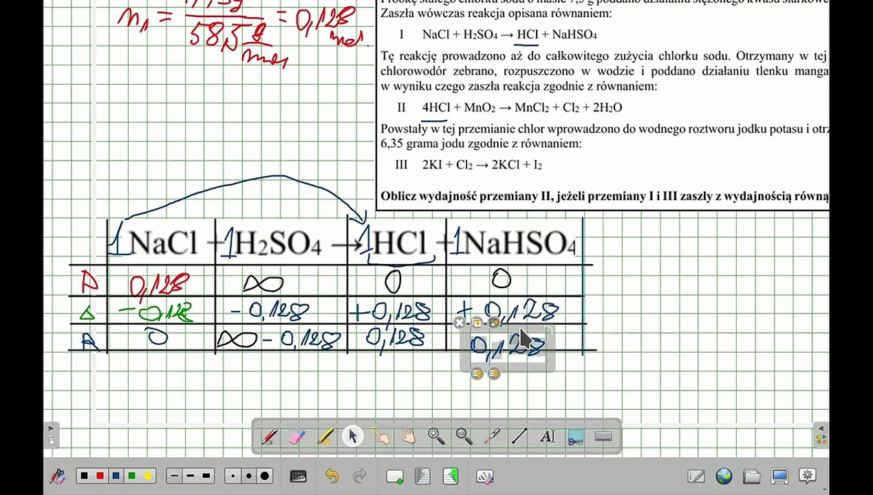The image size is (873, 495).
Task: Select the large dot pen size
Action: coord(265,476)
